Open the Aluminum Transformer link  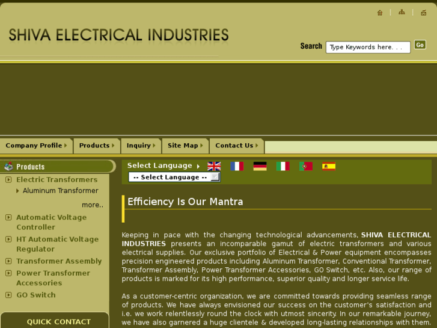point(61,191)
